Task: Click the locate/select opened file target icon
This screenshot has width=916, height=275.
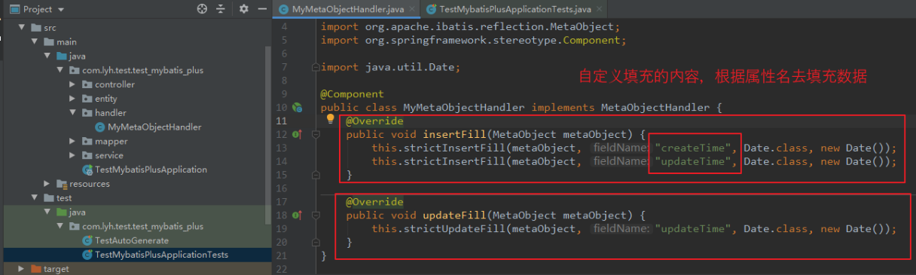Action: (202, 9)
